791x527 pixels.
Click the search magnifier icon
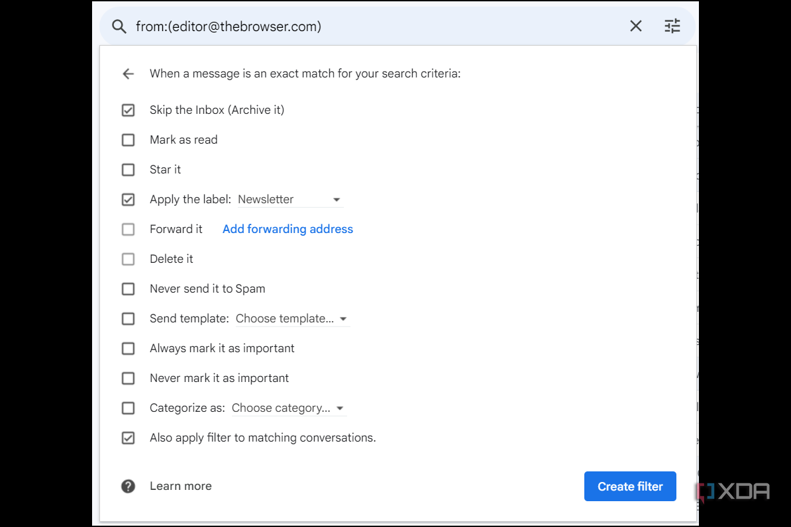click(x=119, y=26)
